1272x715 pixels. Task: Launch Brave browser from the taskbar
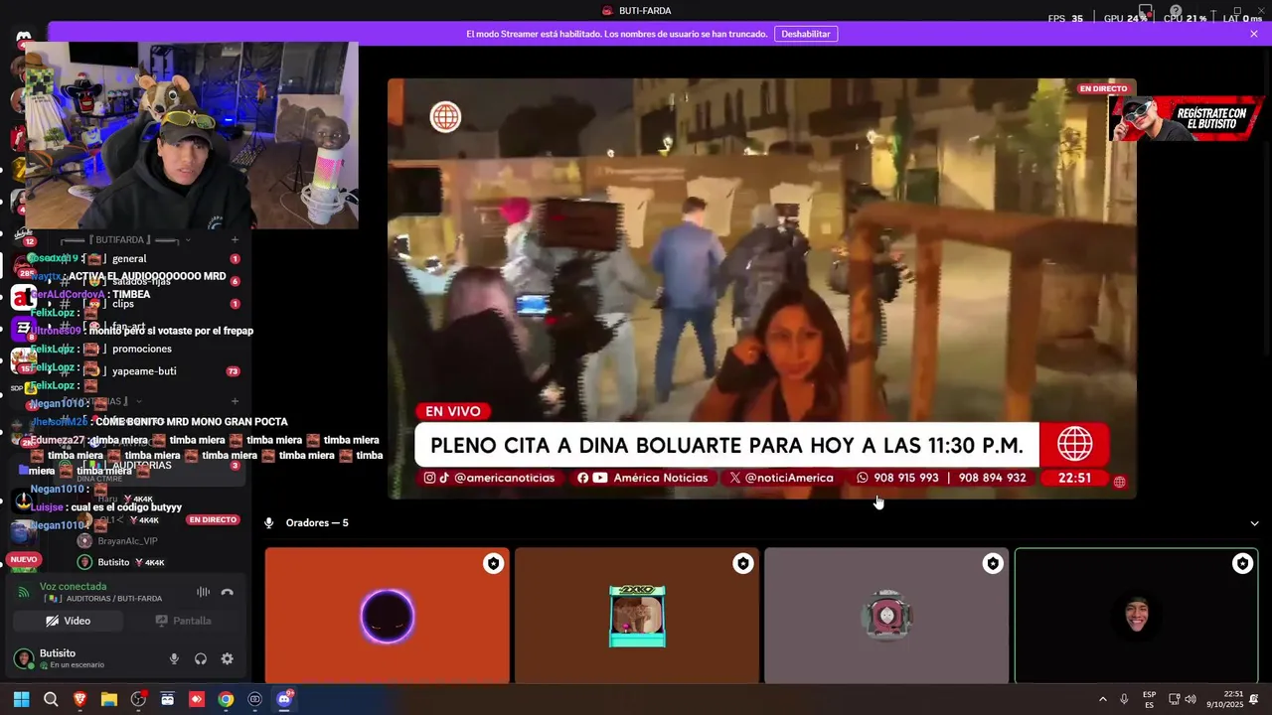tap(80, 699)
